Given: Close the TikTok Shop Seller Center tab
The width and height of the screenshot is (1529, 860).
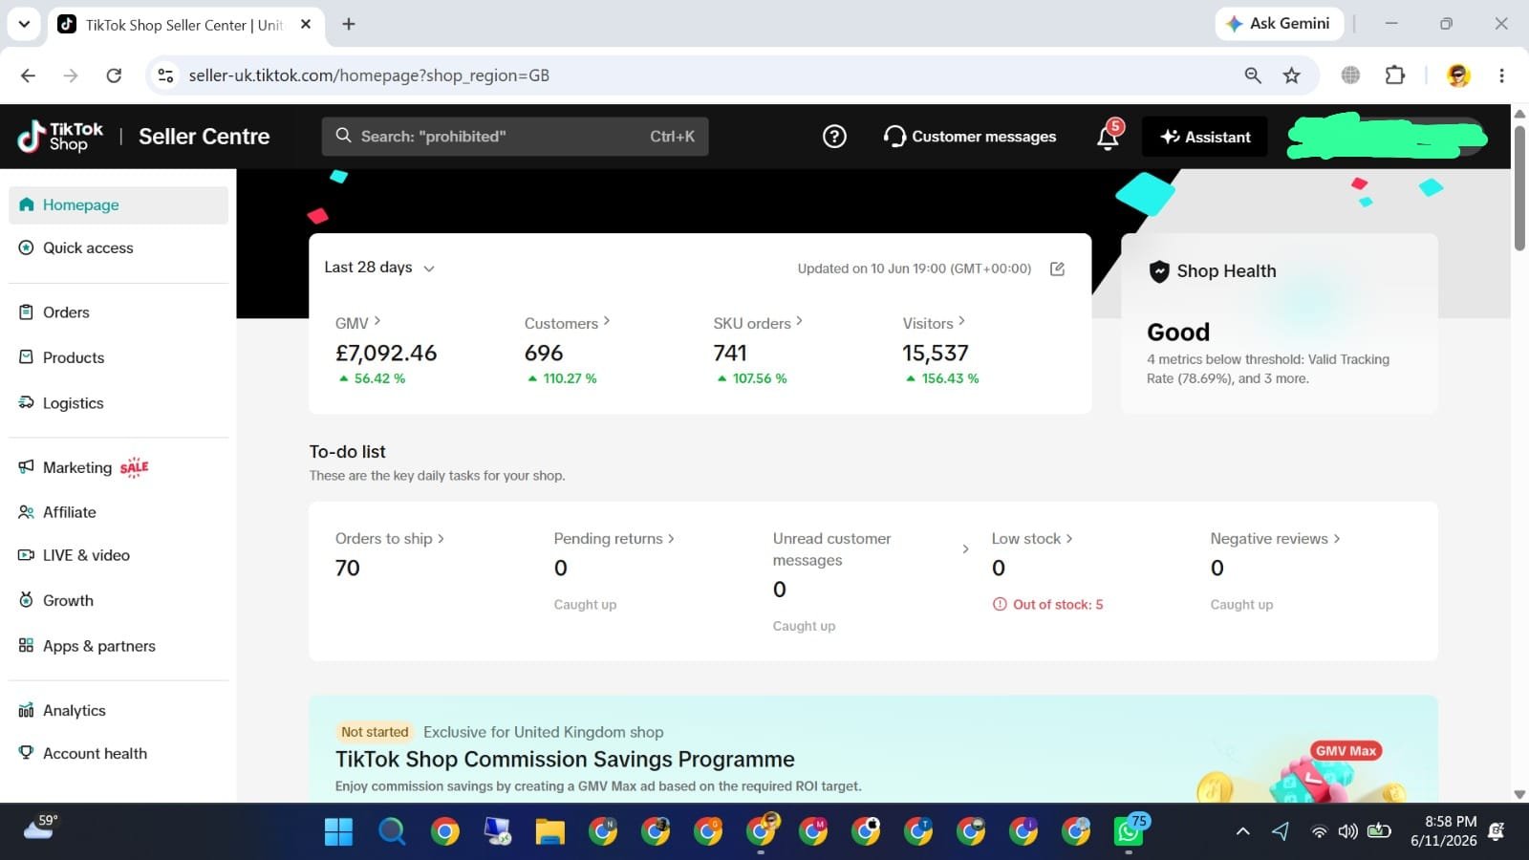Looking at the screenshot, I should tap(306, 24).
